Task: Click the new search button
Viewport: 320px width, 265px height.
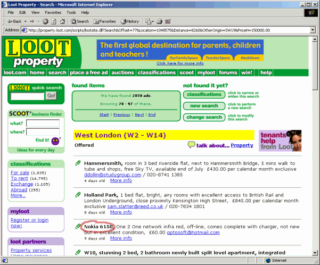Action: click(x=204, y=106)
